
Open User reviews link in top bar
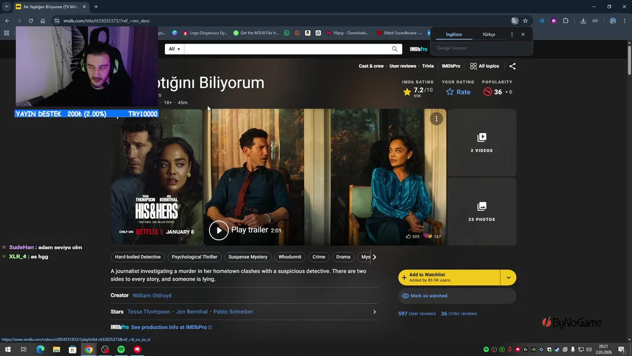pyautogui.click(x=402, y=66)
